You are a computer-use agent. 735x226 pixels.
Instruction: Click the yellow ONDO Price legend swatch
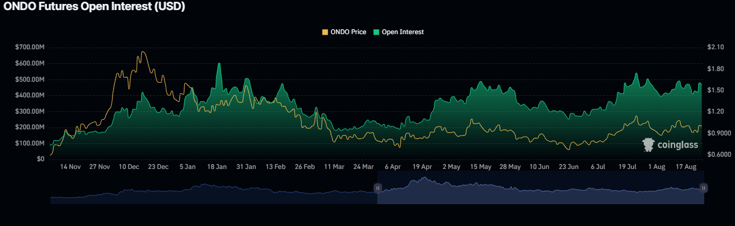325,32
